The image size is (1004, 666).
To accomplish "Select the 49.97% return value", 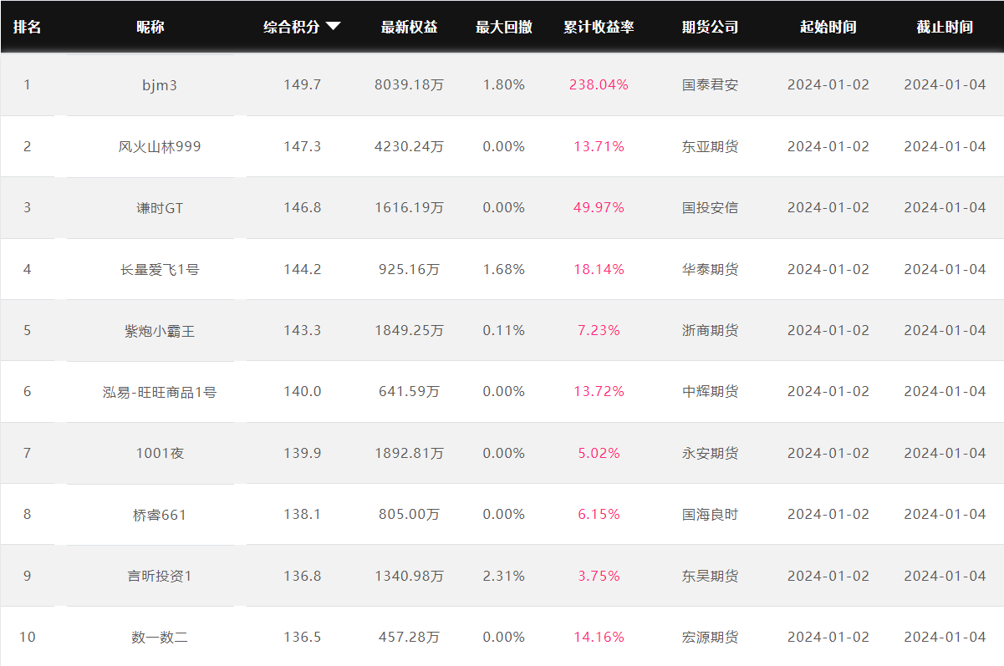I will click(x=599, y=207).
